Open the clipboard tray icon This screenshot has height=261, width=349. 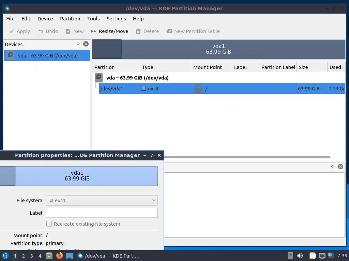click(313, 256)
